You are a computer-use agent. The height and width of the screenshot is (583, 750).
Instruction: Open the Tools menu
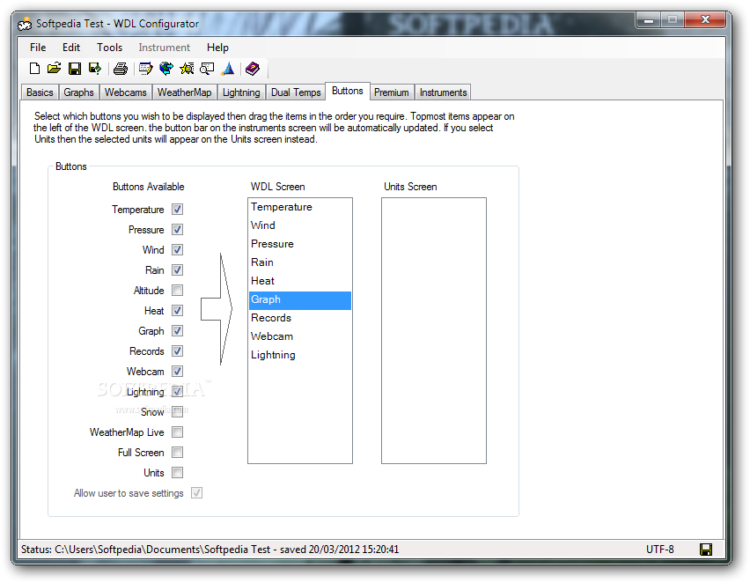109,48
